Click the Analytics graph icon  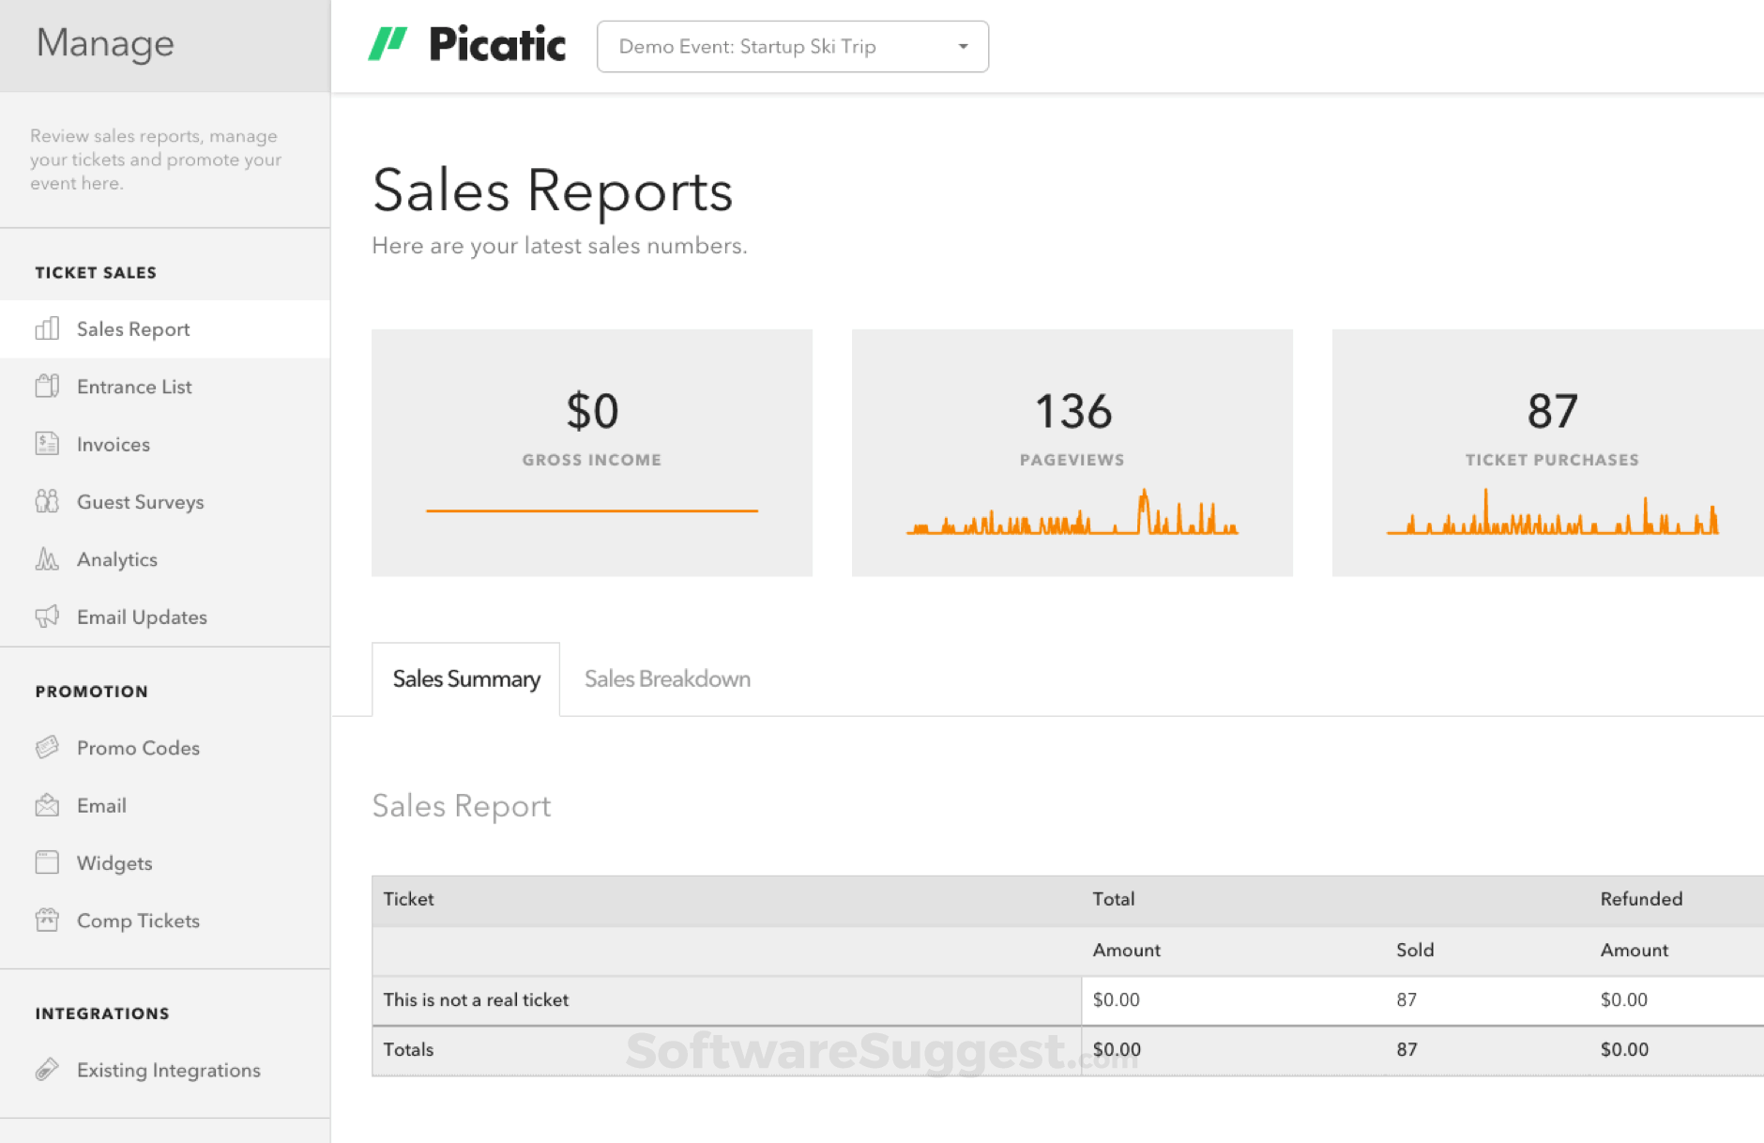click(46, 559)
